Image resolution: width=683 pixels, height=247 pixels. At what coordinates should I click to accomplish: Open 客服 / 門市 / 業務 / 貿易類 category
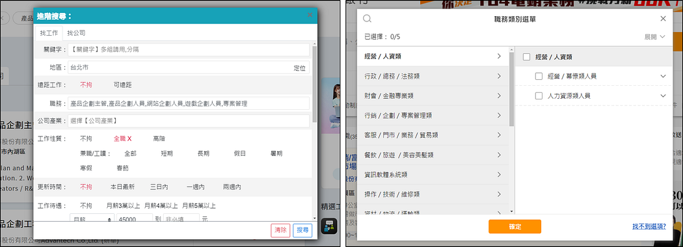pyautogui.click(x=433, y=135)
